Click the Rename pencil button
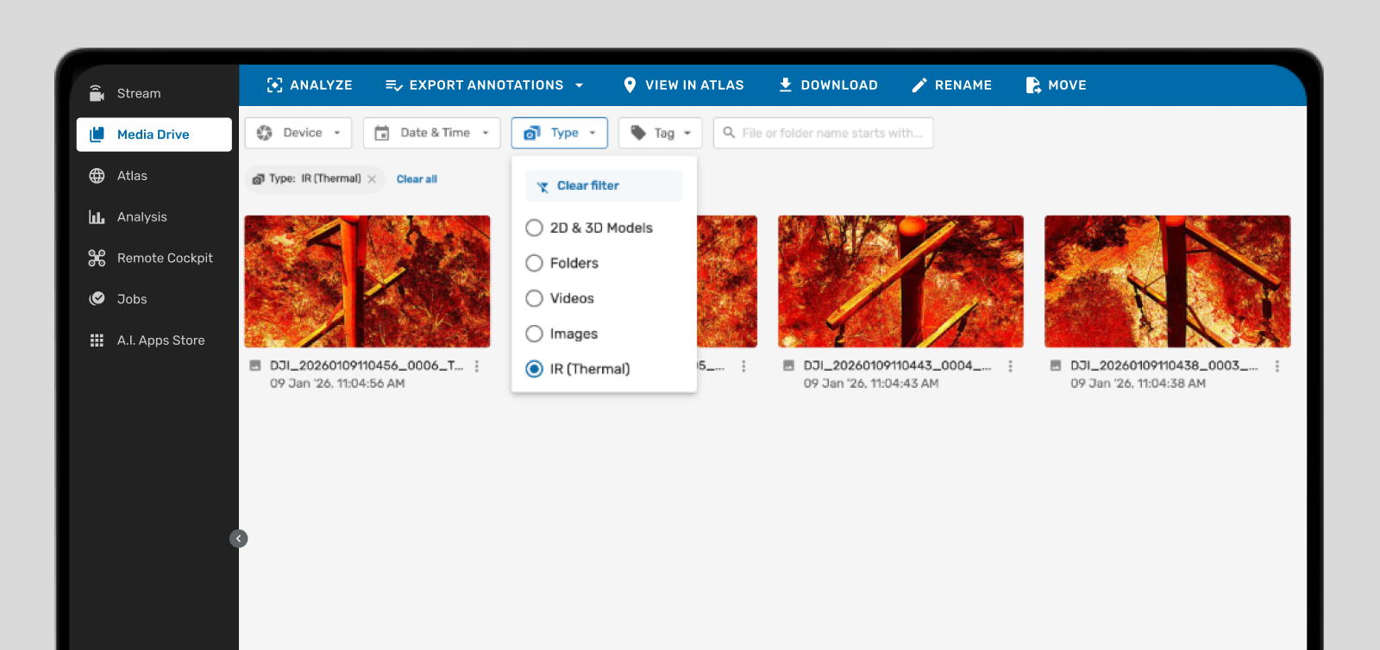This screenshot has height=650, width=1380. (952, 85)
